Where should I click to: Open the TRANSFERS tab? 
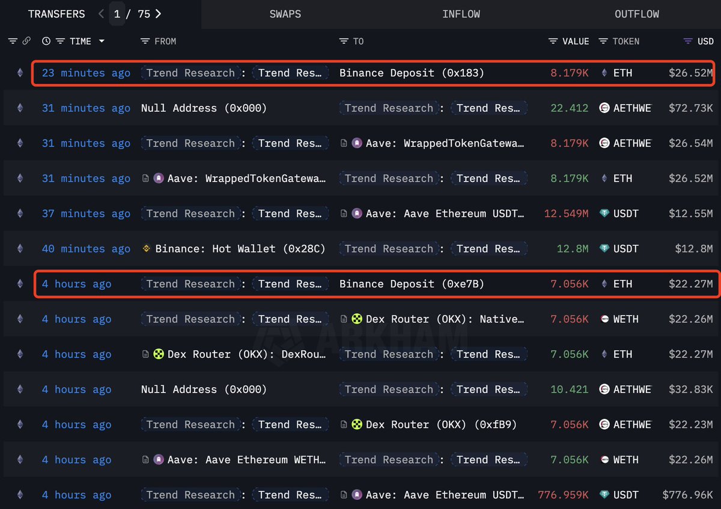(56, 14)
